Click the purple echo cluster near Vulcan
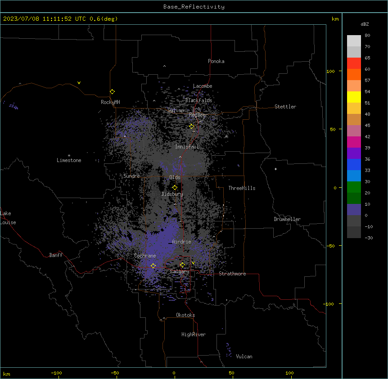Viewport: 388px width, 379px height. point(229,350)
